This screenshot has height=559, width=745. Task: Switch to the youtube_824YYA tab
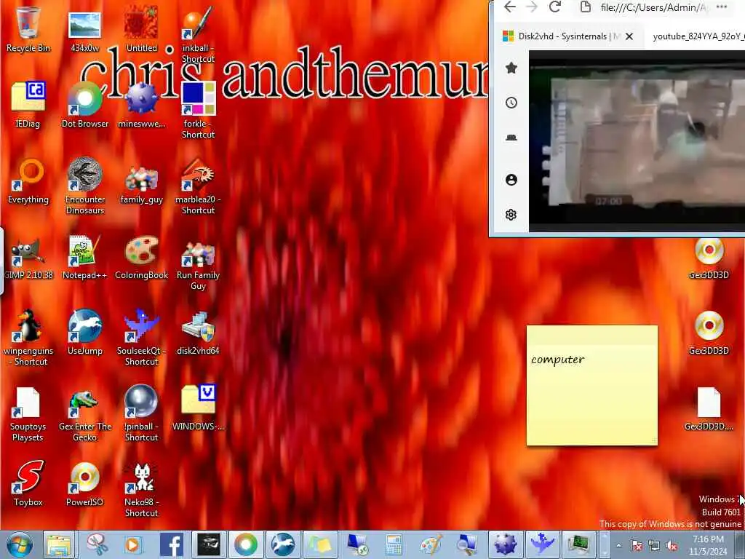click(697, 36)
